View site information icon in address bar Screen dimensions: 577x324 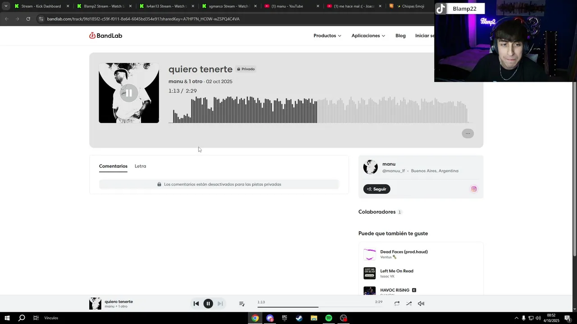[x=41, y=19]
